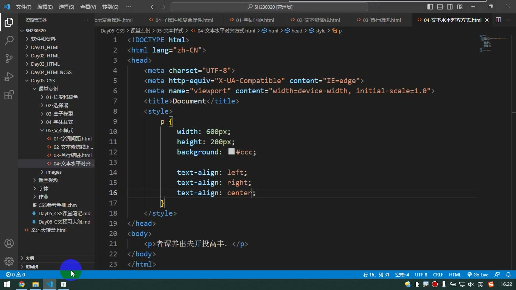Open the Source Control view
The height and width of the screenshot is (290, 516).
pyautogui.click(x=9, y=58)
